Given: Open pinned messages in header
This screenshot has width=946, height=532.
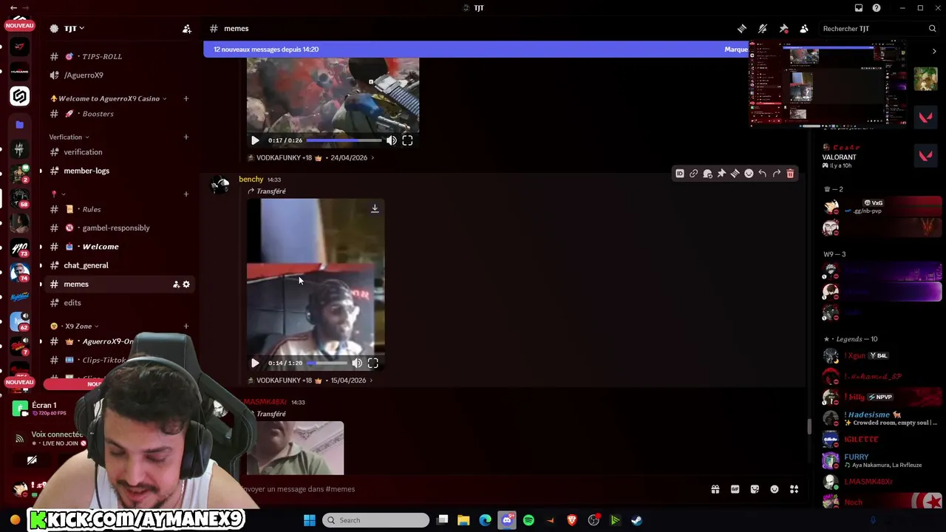Looking at the screenshot, I should click(x=783, y=29).
